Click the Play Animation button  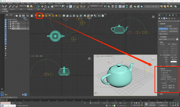137,103
